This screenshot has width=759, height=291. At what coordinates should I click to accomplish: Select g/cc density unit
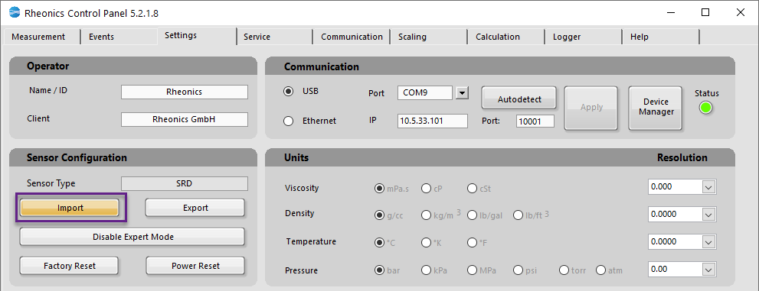[x=380, y=215]
